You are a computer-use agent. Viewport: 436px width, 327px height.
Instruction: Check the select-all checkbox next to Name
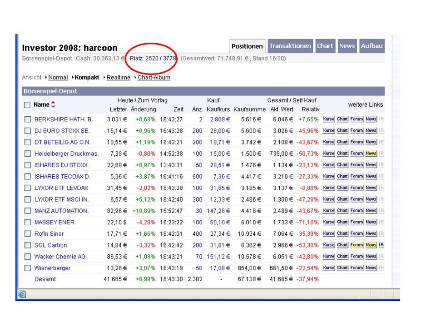coord(27,105)
